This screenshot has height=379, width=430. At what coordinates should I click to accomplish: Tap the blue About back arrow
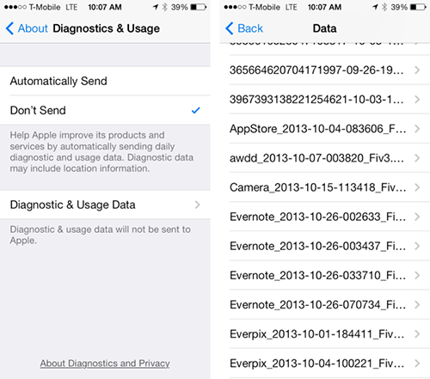click(9, 28)
